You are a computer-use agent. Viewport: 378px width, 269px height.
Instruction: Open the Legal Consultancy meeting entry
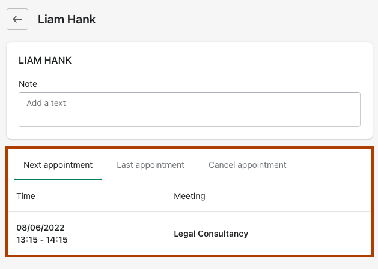210,234
